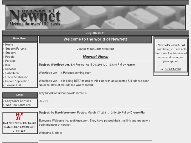Open Get NewNet's IRC Script link
Viewport: 191px width, 143px height.
(x=20, y=127)
